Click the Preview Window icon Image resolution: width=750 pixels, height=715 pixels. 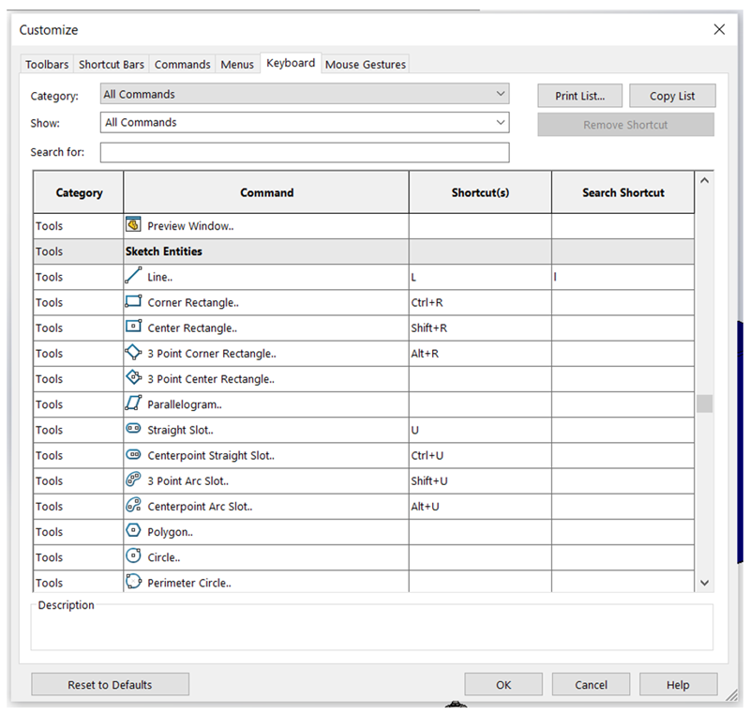click(133, 225)
